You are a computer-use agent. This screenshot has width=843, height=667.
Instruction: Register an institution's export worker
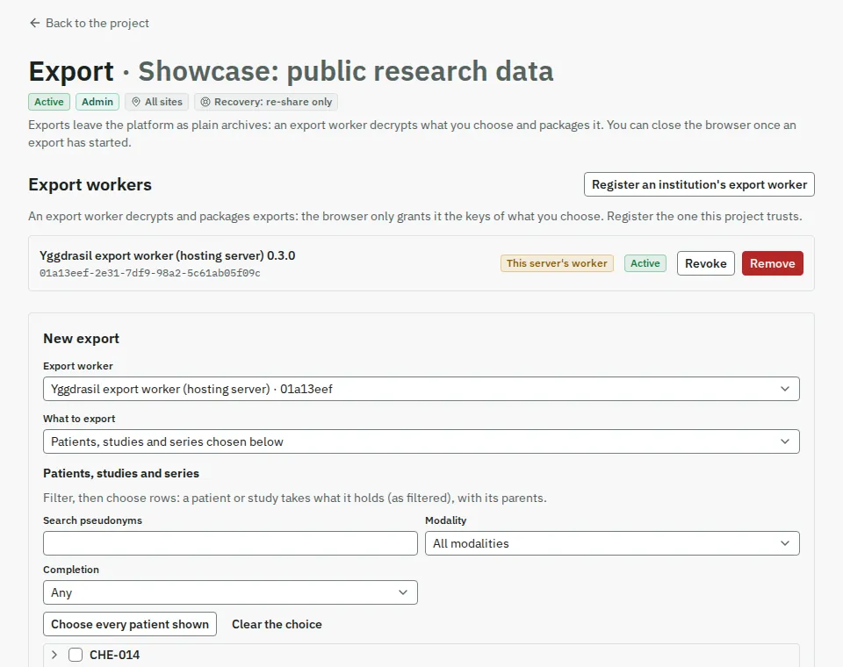click(699, 184)
